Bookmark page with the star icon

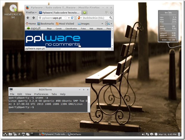coord(66,18)
